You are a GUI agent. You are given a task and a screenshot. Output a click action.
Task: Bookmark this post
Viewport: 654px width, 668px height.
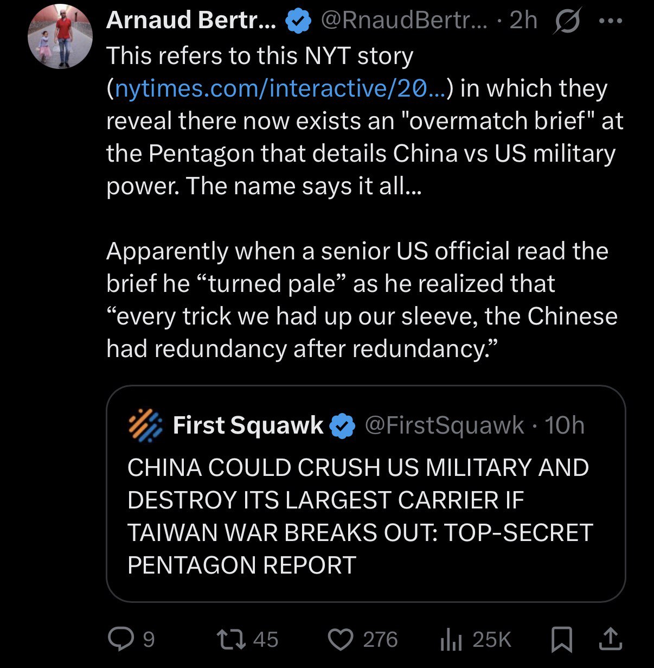(562, 639)
